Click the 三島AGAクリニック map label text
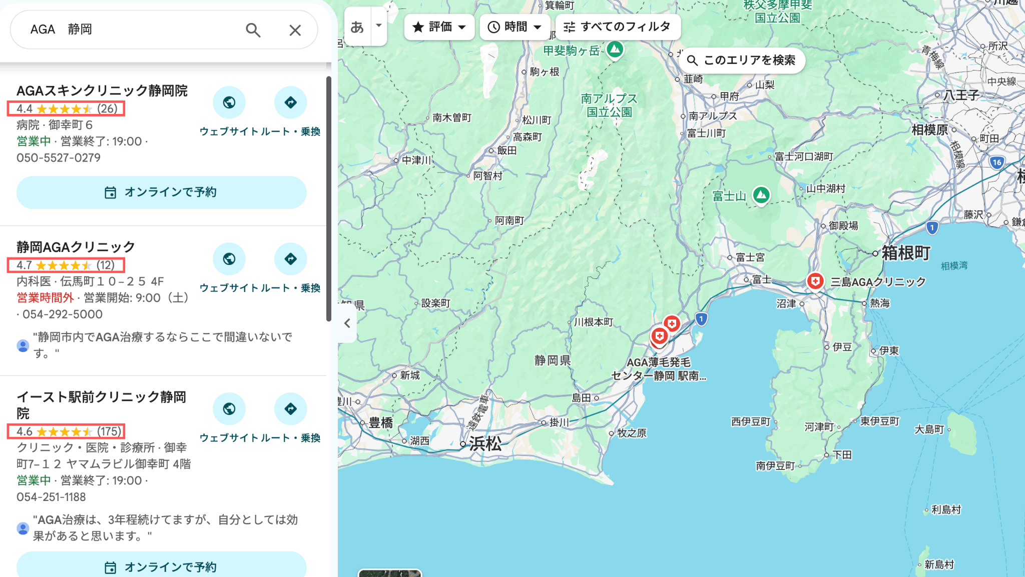Viewport: 1025px width, 577px height. click(878, 282)
